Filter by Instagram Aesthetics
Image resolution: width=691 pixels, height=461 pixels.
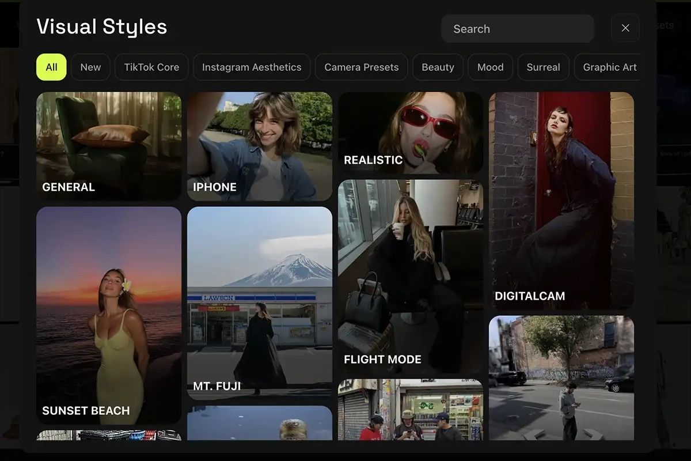coord(252,67)
